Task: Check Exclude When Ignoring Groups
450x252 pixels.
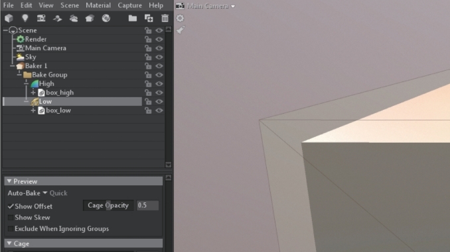Action: click(x=11, y=229)
